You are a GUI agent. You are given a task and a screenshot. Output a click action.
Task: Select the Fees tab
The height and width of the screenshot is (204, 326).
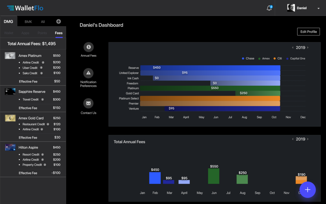(59, 33)
